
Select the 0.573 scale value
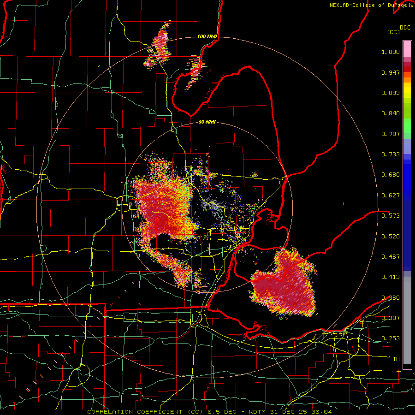391,216
